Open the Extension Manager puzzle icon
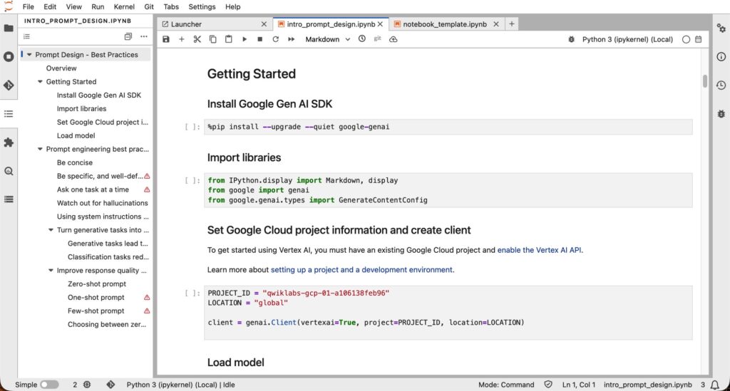 (x=9, y=142)
